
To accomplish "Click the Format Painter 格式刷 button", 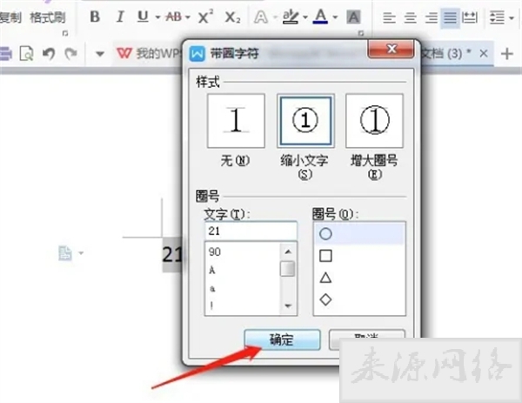I will (x=48, y=17).
